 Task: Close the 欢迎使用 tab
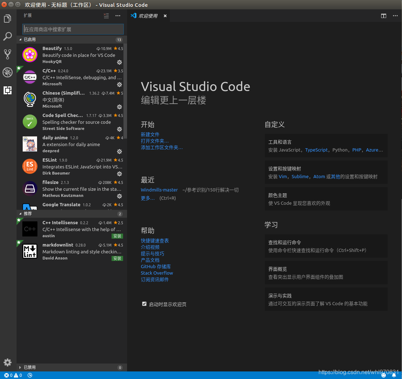[x=165, y=16]
